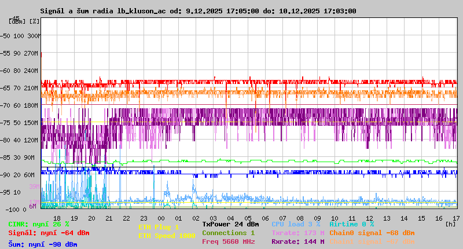The width and height of the screenshot is (463, 249).
Task: Click the pink '39M' rate label
Action: coord(34,186)
